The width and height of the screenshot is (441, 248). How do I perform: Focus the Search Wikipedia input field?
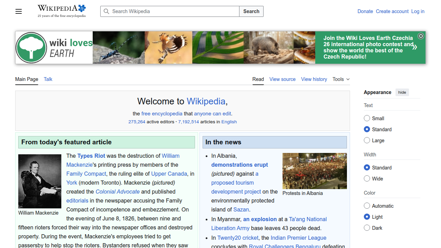(x=170, y=11)
